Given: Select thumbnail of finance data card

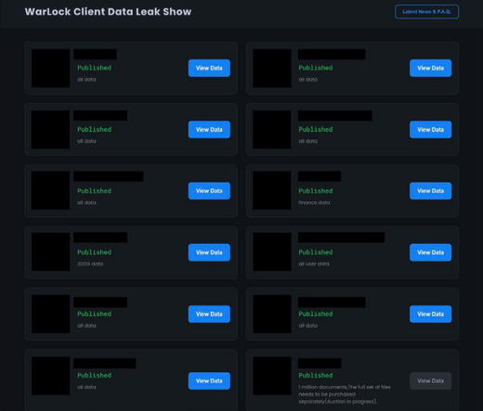Looking at the screenshot, I should [272, 190].
